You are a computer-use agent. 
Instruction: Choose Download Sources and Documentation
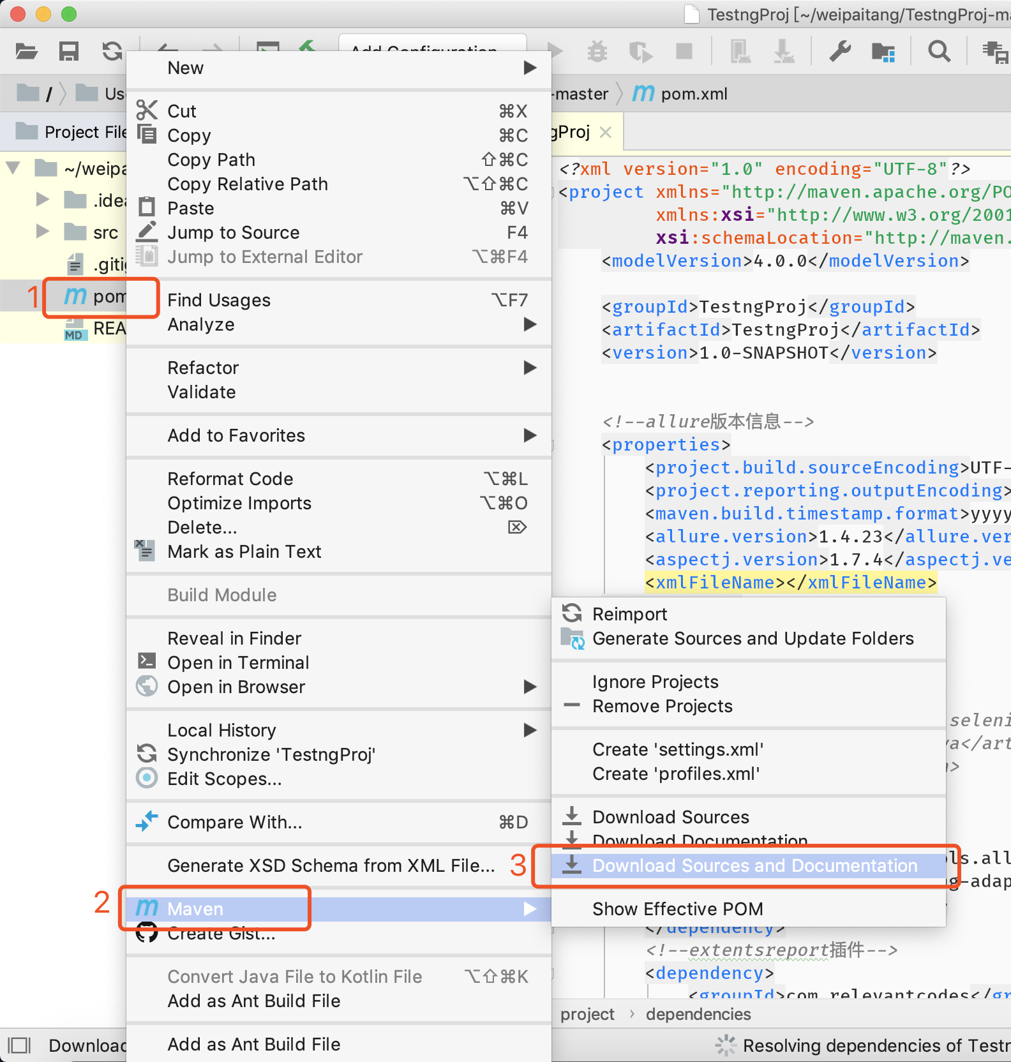749,865
